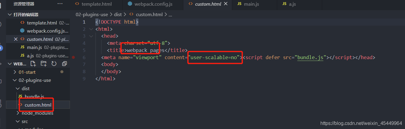Click the script defer keyword

[x=273, y=57]
